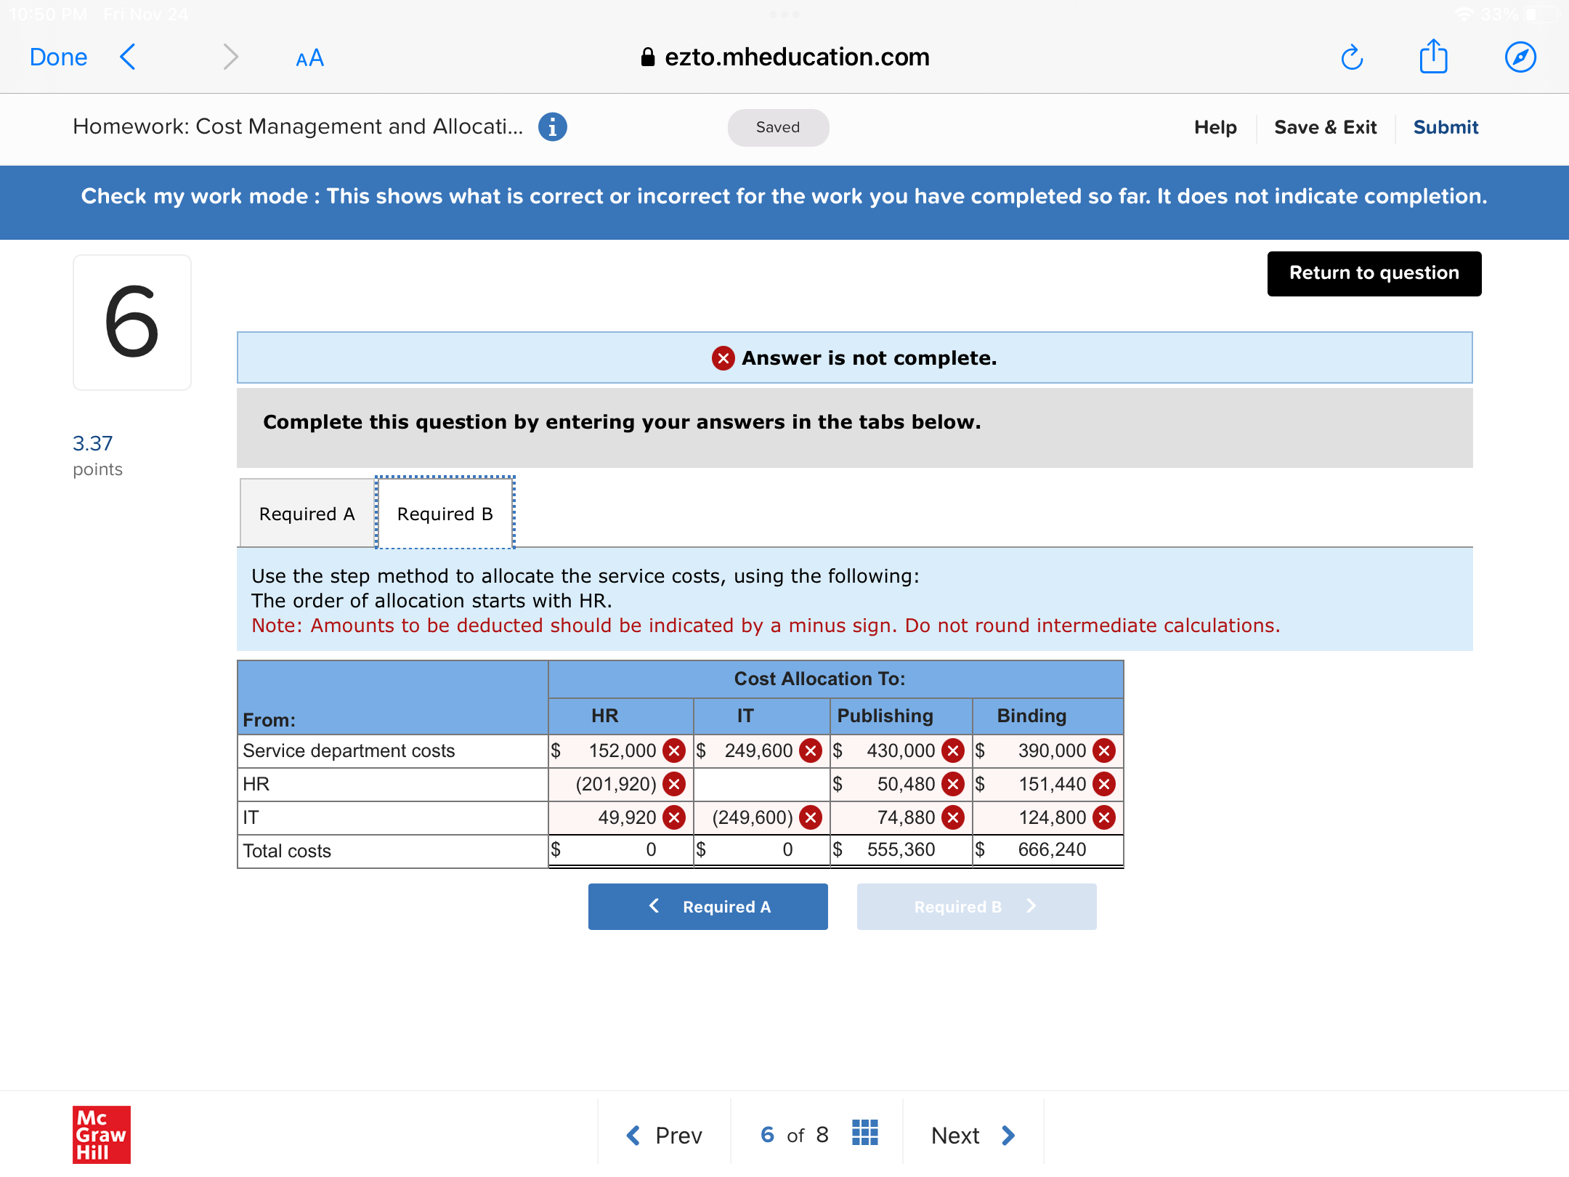Switch to the Required A tab
Screen dimensions: 1569x1177
(x=307, y=514)
